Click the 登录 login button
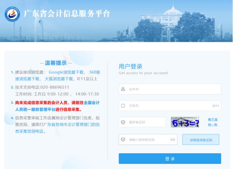The height and width of the screenshot is (169, 233). point(170,159)
